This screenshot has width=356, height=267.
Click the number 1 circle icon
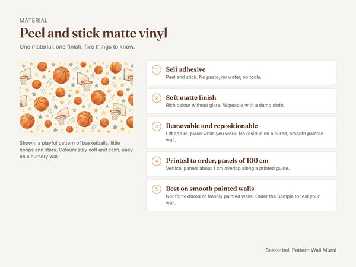(157, 70)
